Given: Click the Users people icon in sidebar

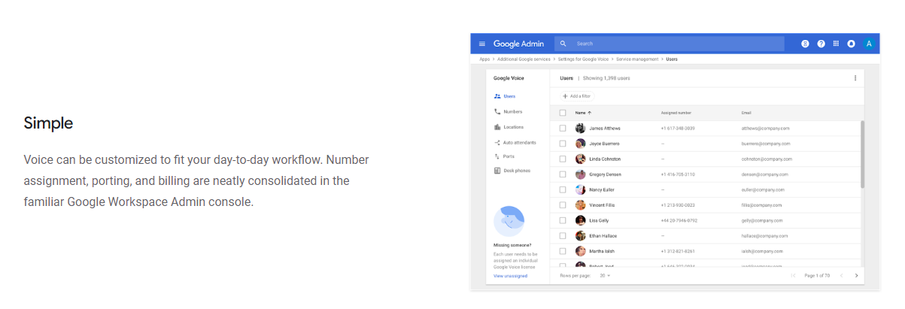Looking at the screenshot, I should (x=497, y=96).
